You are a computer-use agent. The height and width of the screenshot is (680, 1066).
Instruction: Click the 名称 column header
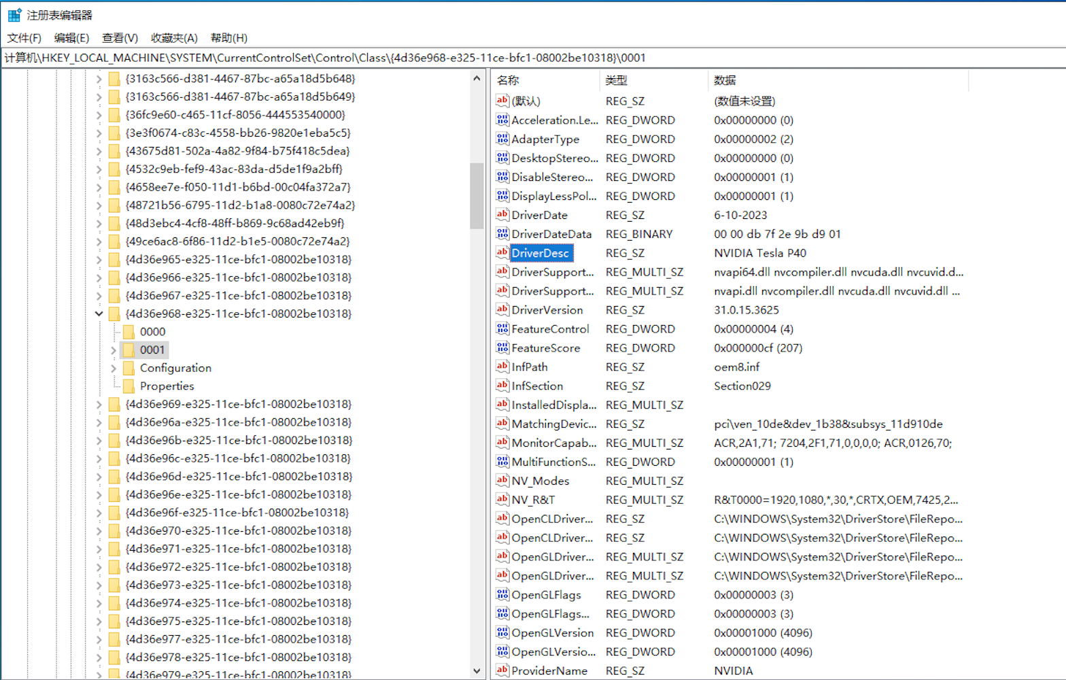pos(508,80)
